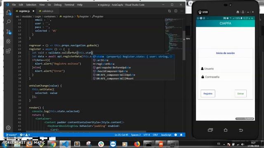Viewport: 264px width, 148px height.
Task: Open the Search view in activity bar
Action: click(x=8, y=22)
